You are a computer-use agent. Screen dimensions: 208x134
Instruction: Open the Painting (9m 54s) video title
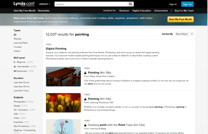click(x=99, y=99)
